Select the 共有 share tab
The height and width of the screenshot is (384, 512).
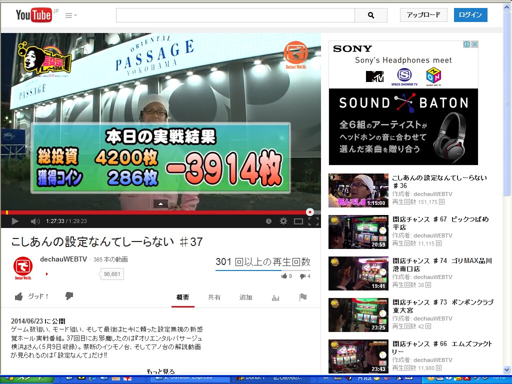pyautogui.click(x=214, y=297)
